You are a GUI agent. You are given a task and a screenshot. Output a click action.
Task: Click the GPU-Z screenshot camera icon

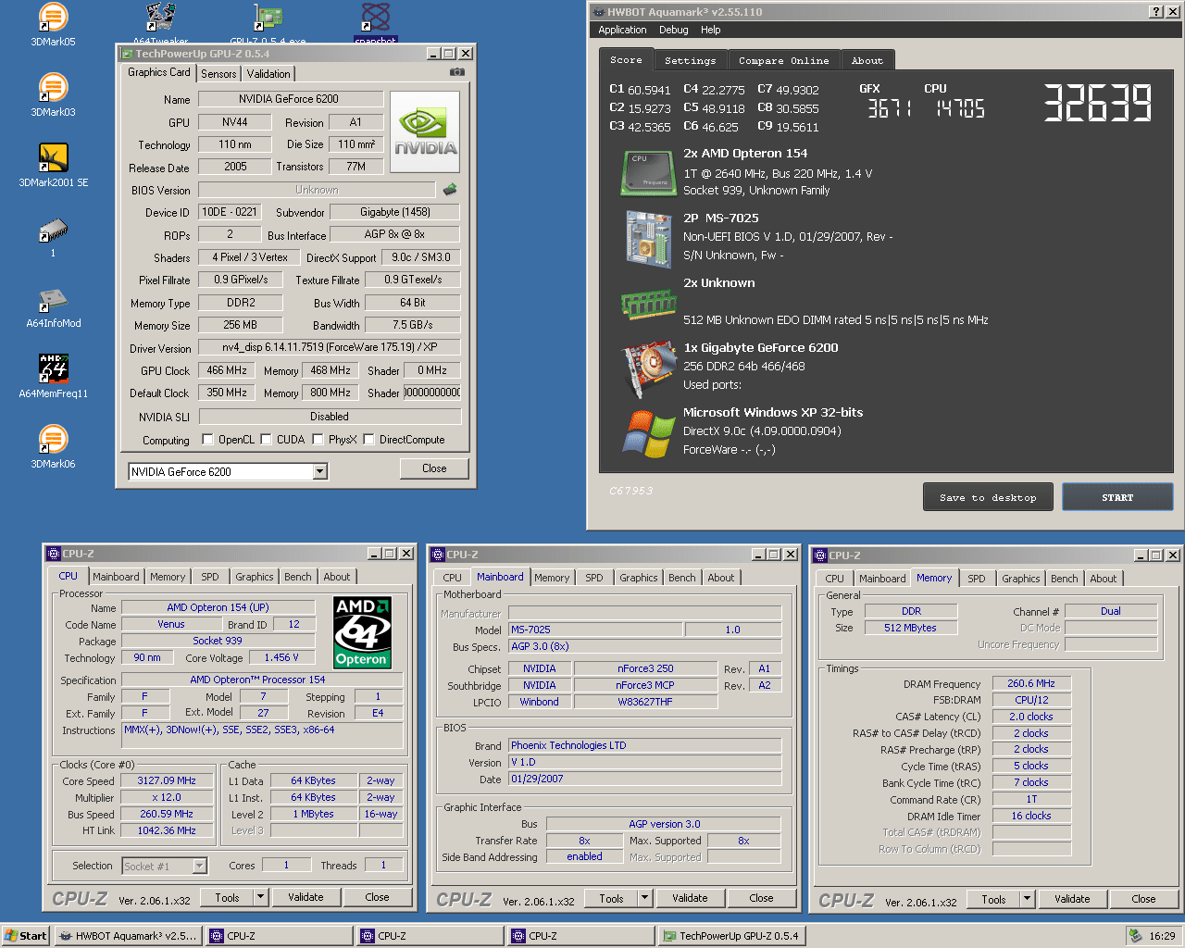point(457,72)
